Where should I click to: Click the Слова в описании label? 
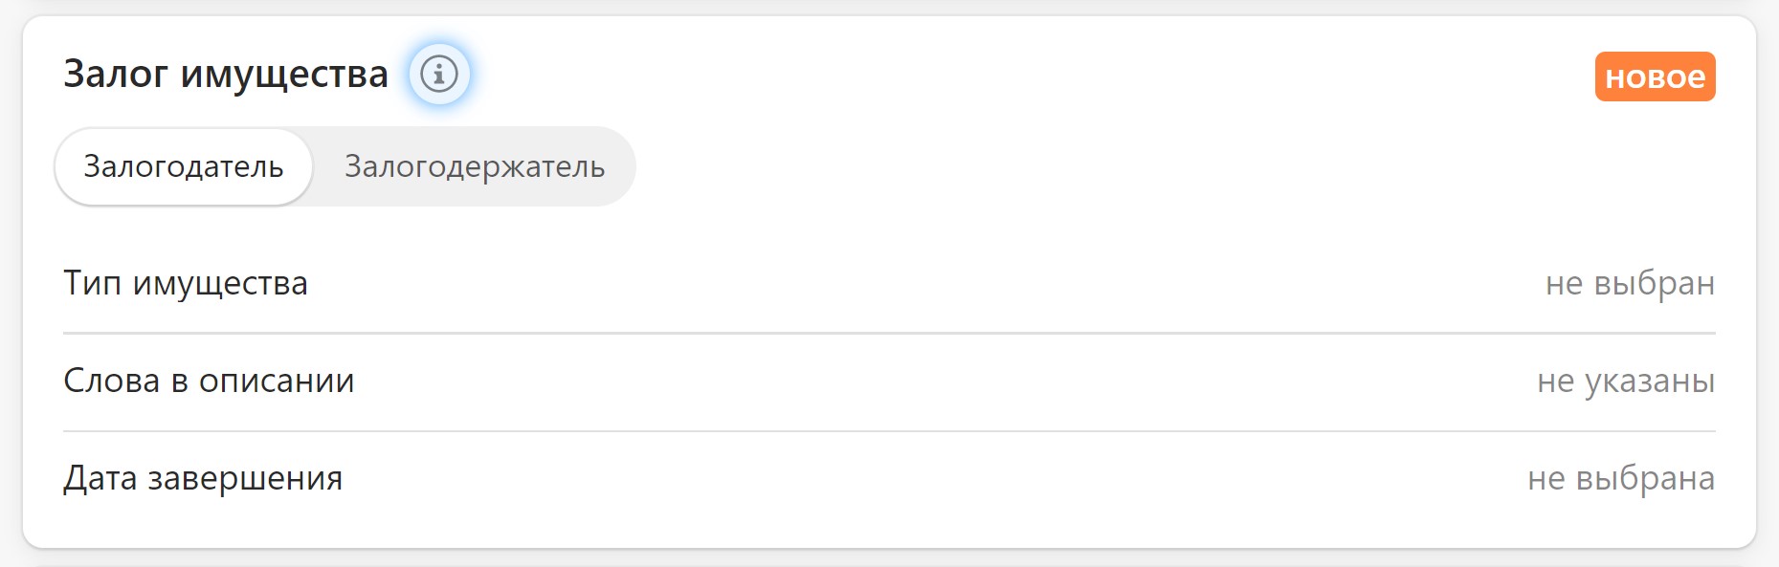click(x=209, y=382)
